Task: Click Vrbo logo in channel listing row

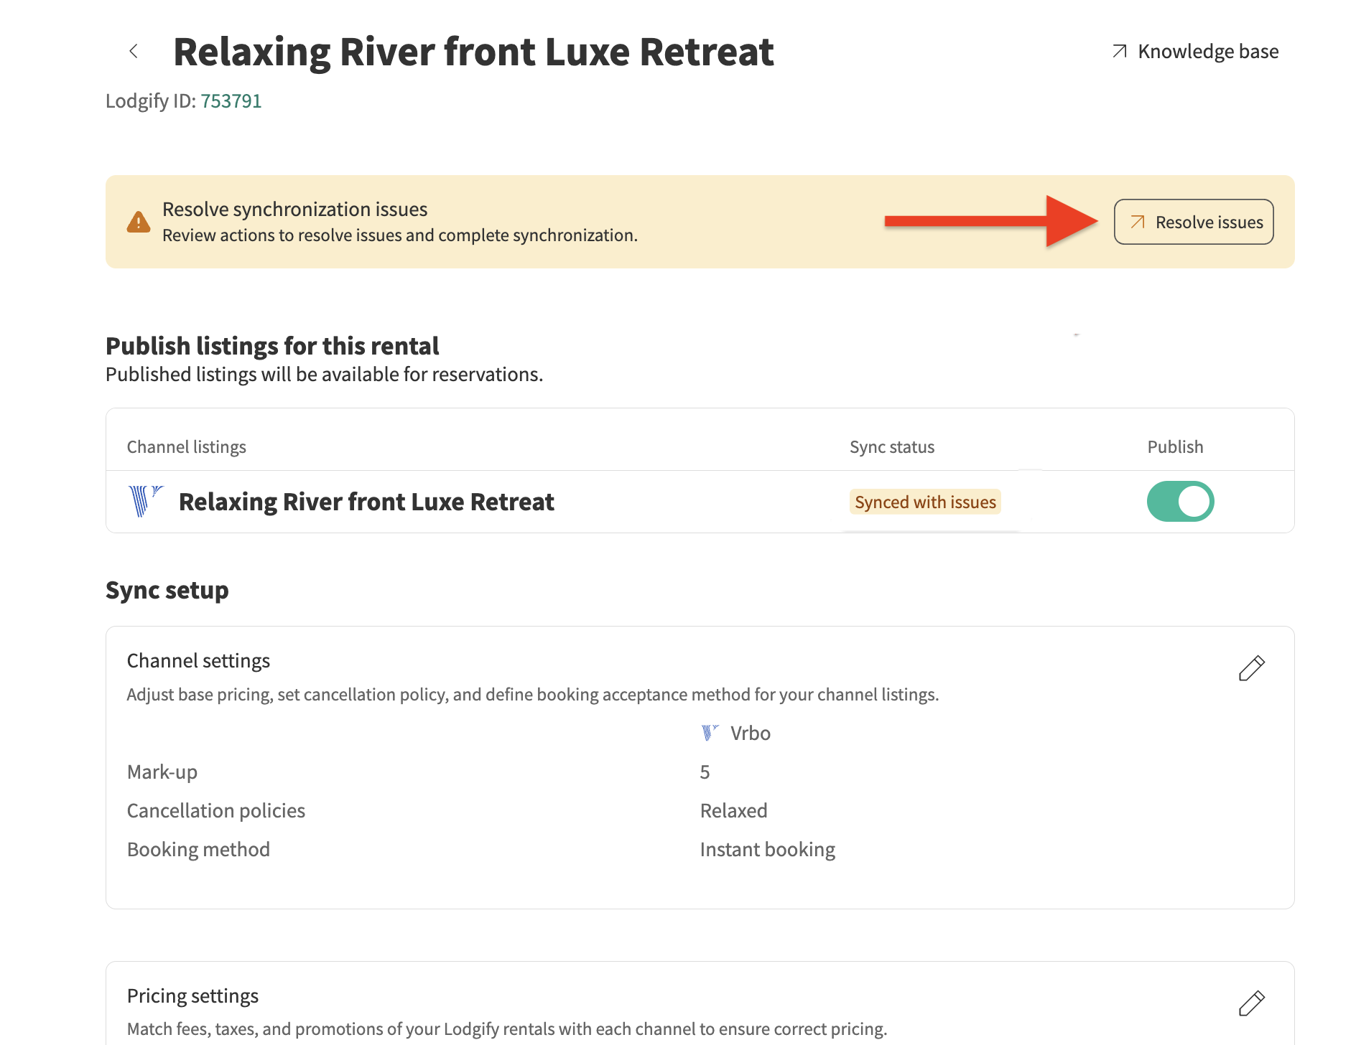Action: tap(145, 500)
